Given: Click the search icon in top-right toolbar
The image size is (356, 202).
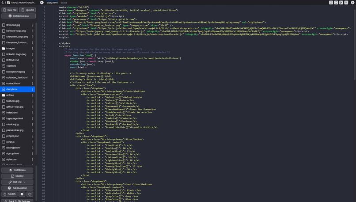Looking at the screenshot, I should (x=346, y=3).
